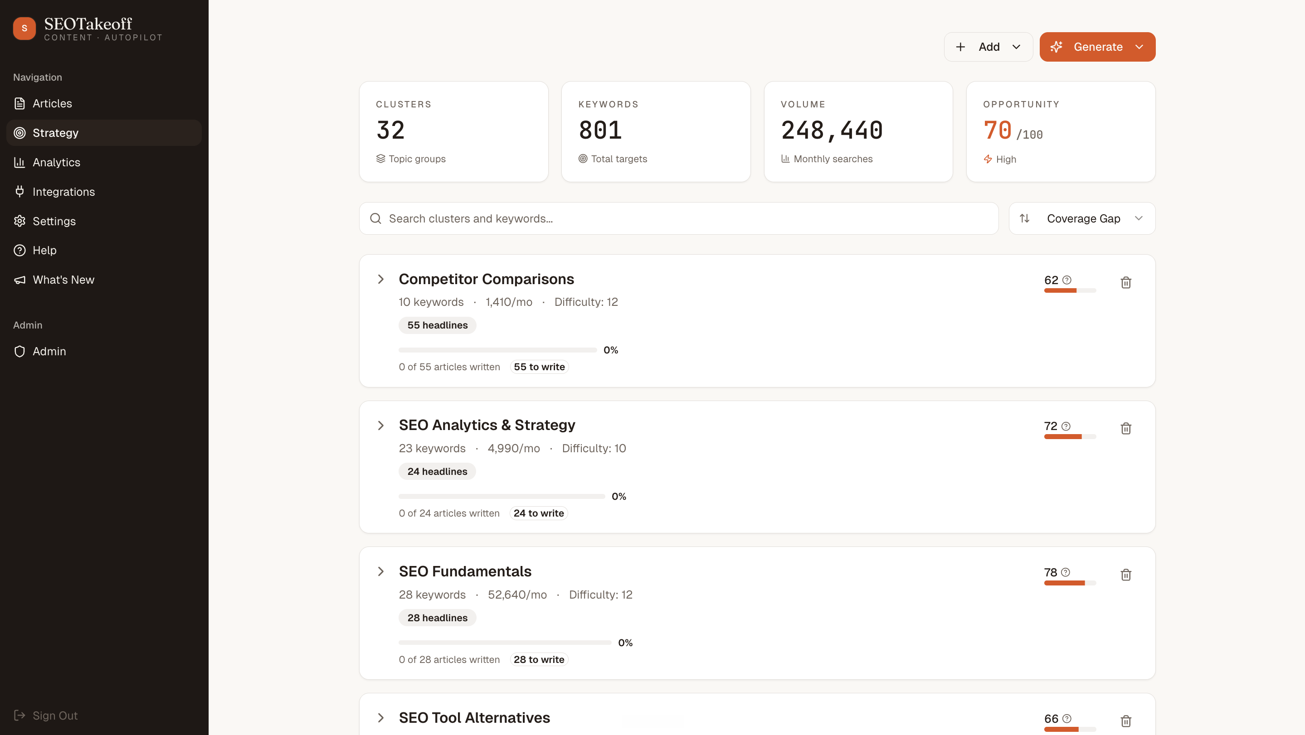Click the Opportunity 70/100 stat card
The height and width of the screenshot is (735, 1305).
(x=1061, y=131)
